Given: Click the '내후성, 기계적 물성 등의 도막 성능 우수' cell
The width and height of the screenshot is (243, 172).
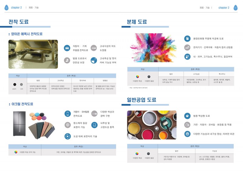Looking at the screenshot, I should 171,81.
